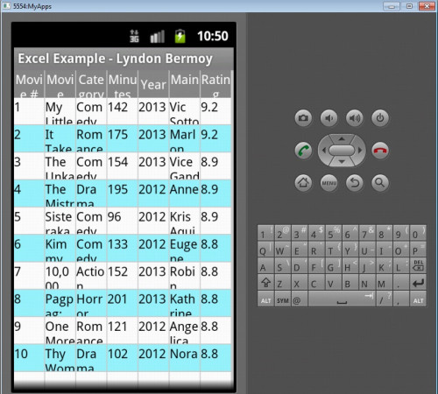Viewport: 438px width, 394px height.
Task: Click the D-pad right arrow
Action: (x=360, y=151)
